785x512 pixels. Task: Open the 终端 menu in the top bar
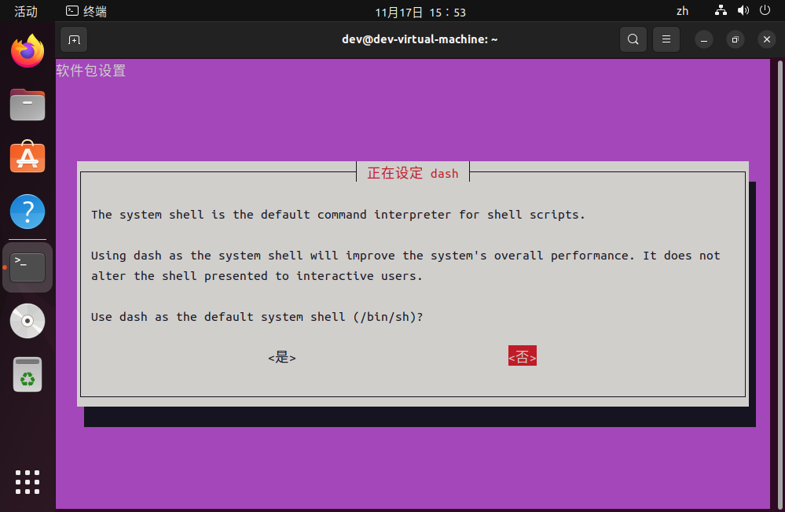[85, 10]
